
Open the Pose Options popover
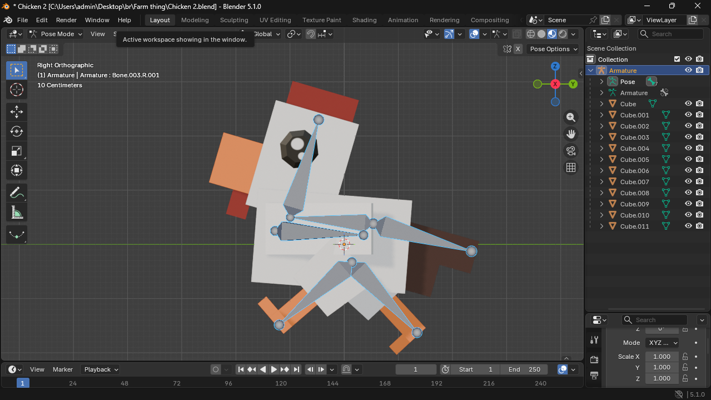pyautogui.click(x=553, y=49)
